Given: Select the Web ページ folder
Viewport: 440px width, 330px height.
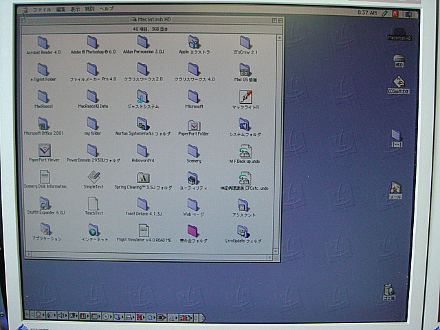Looking at the screenshot, I should click(192, 205).
